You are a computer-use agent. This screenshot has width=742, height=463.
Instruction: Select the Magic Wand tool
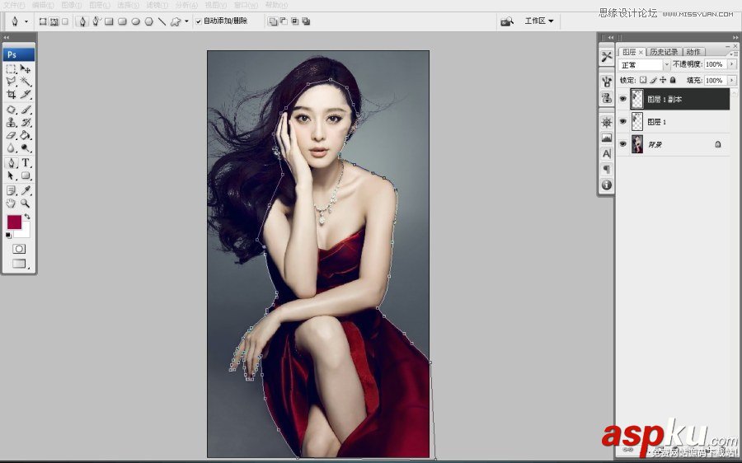(26, 82)
